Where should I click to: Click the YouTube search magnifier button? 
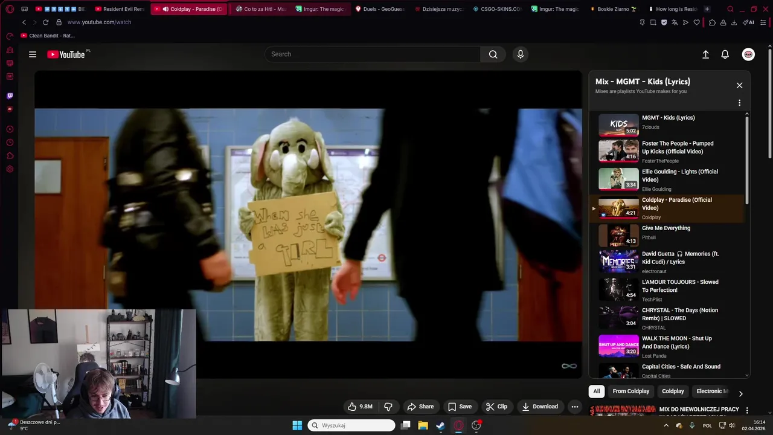coord(493,54)
